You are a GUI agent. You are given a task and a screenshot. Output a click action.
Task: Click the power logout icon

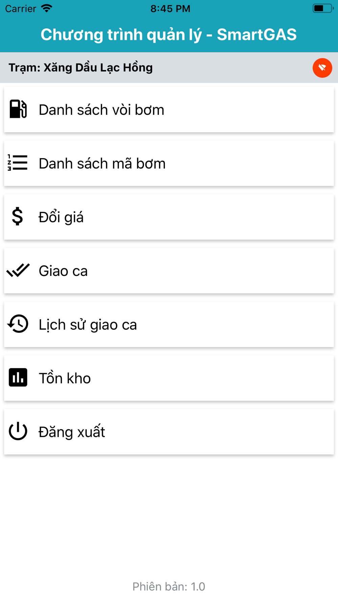[x=18, y=431]
